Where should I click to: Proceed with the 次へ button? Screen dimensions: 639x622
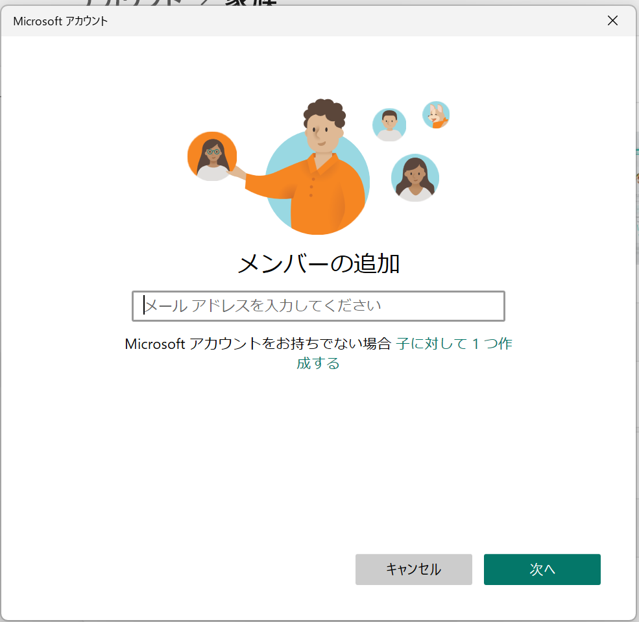click(x=542, y=569)
